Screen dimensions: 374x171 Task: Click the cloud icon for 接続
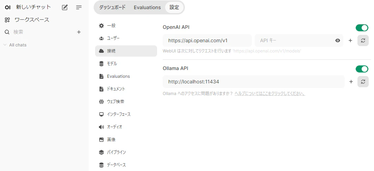point(101,51)
